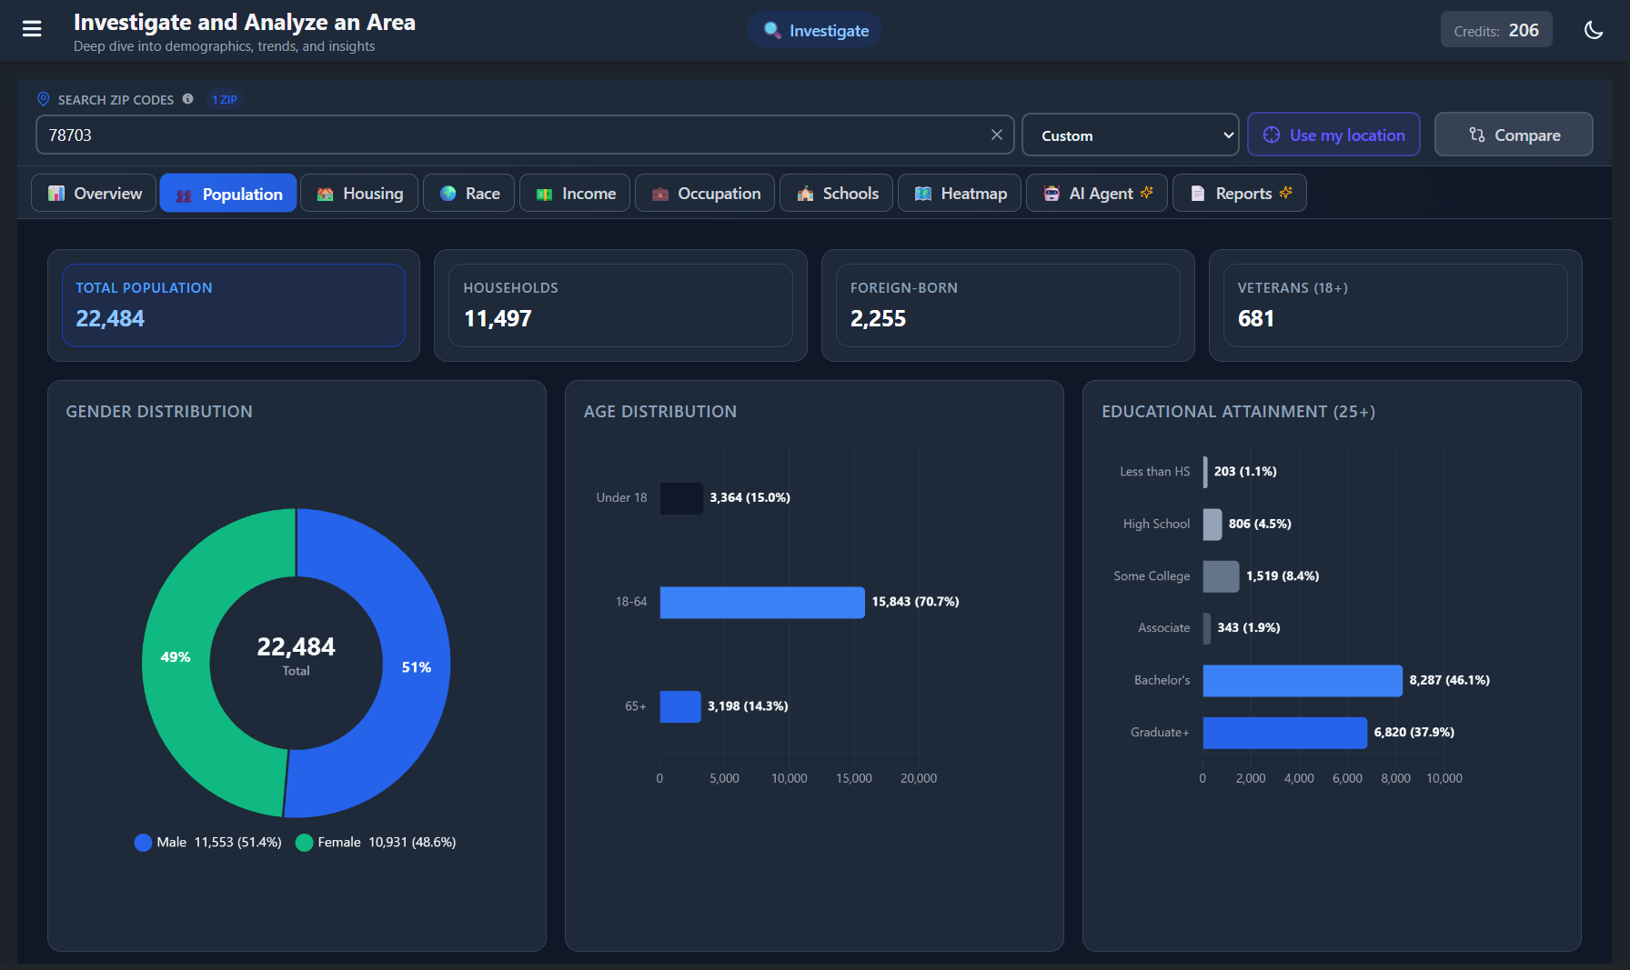Launch the AI Agent robot icon
Screen dimensions: 1630x970
[1051, 194]
